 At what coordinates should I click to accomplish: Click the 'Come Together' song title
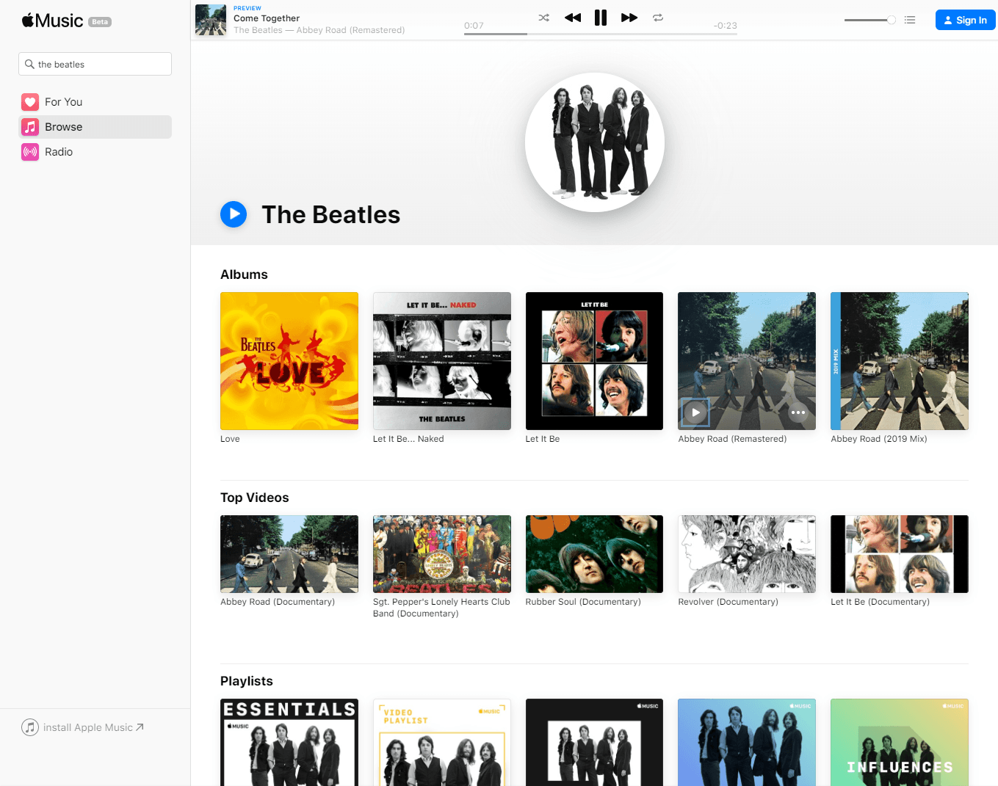[267, 18]
